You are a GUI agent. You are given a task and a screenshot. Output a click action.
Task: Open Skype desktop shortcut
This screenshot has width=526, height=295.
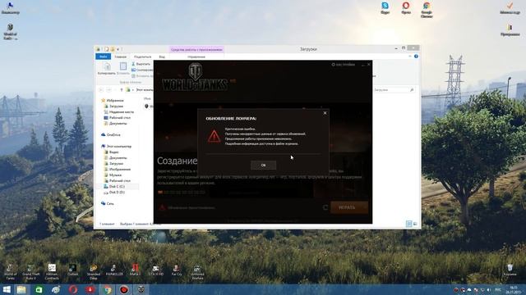pos(385,8)
